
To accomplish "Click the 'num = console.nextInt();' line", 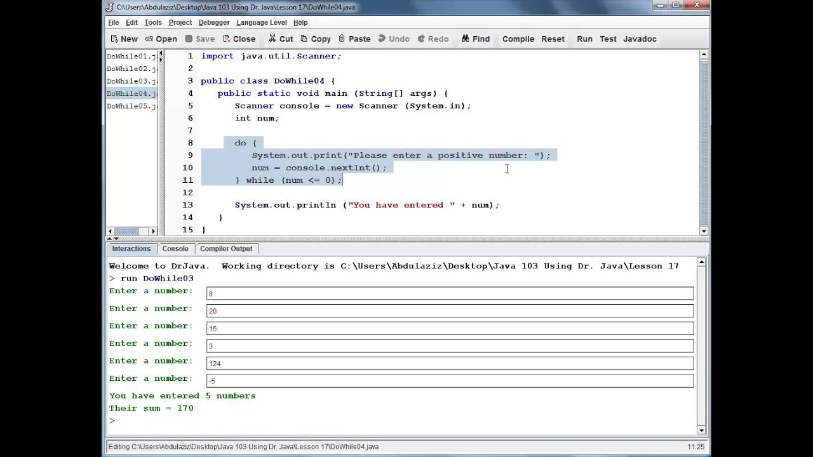I will 319,168.
